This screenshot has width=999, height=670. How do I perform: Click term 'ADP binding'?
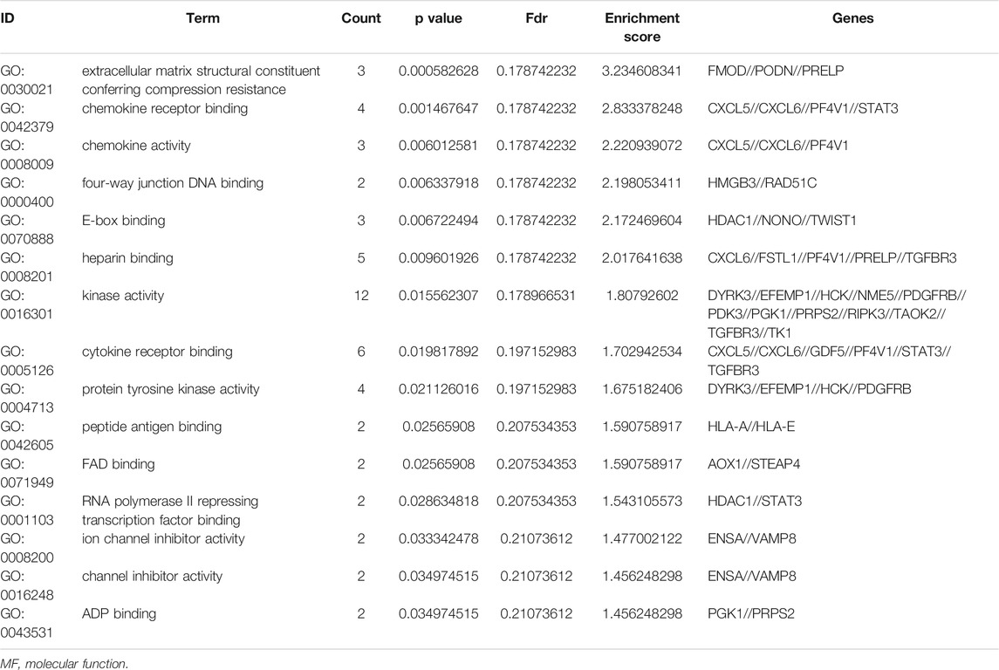point(119,614)
